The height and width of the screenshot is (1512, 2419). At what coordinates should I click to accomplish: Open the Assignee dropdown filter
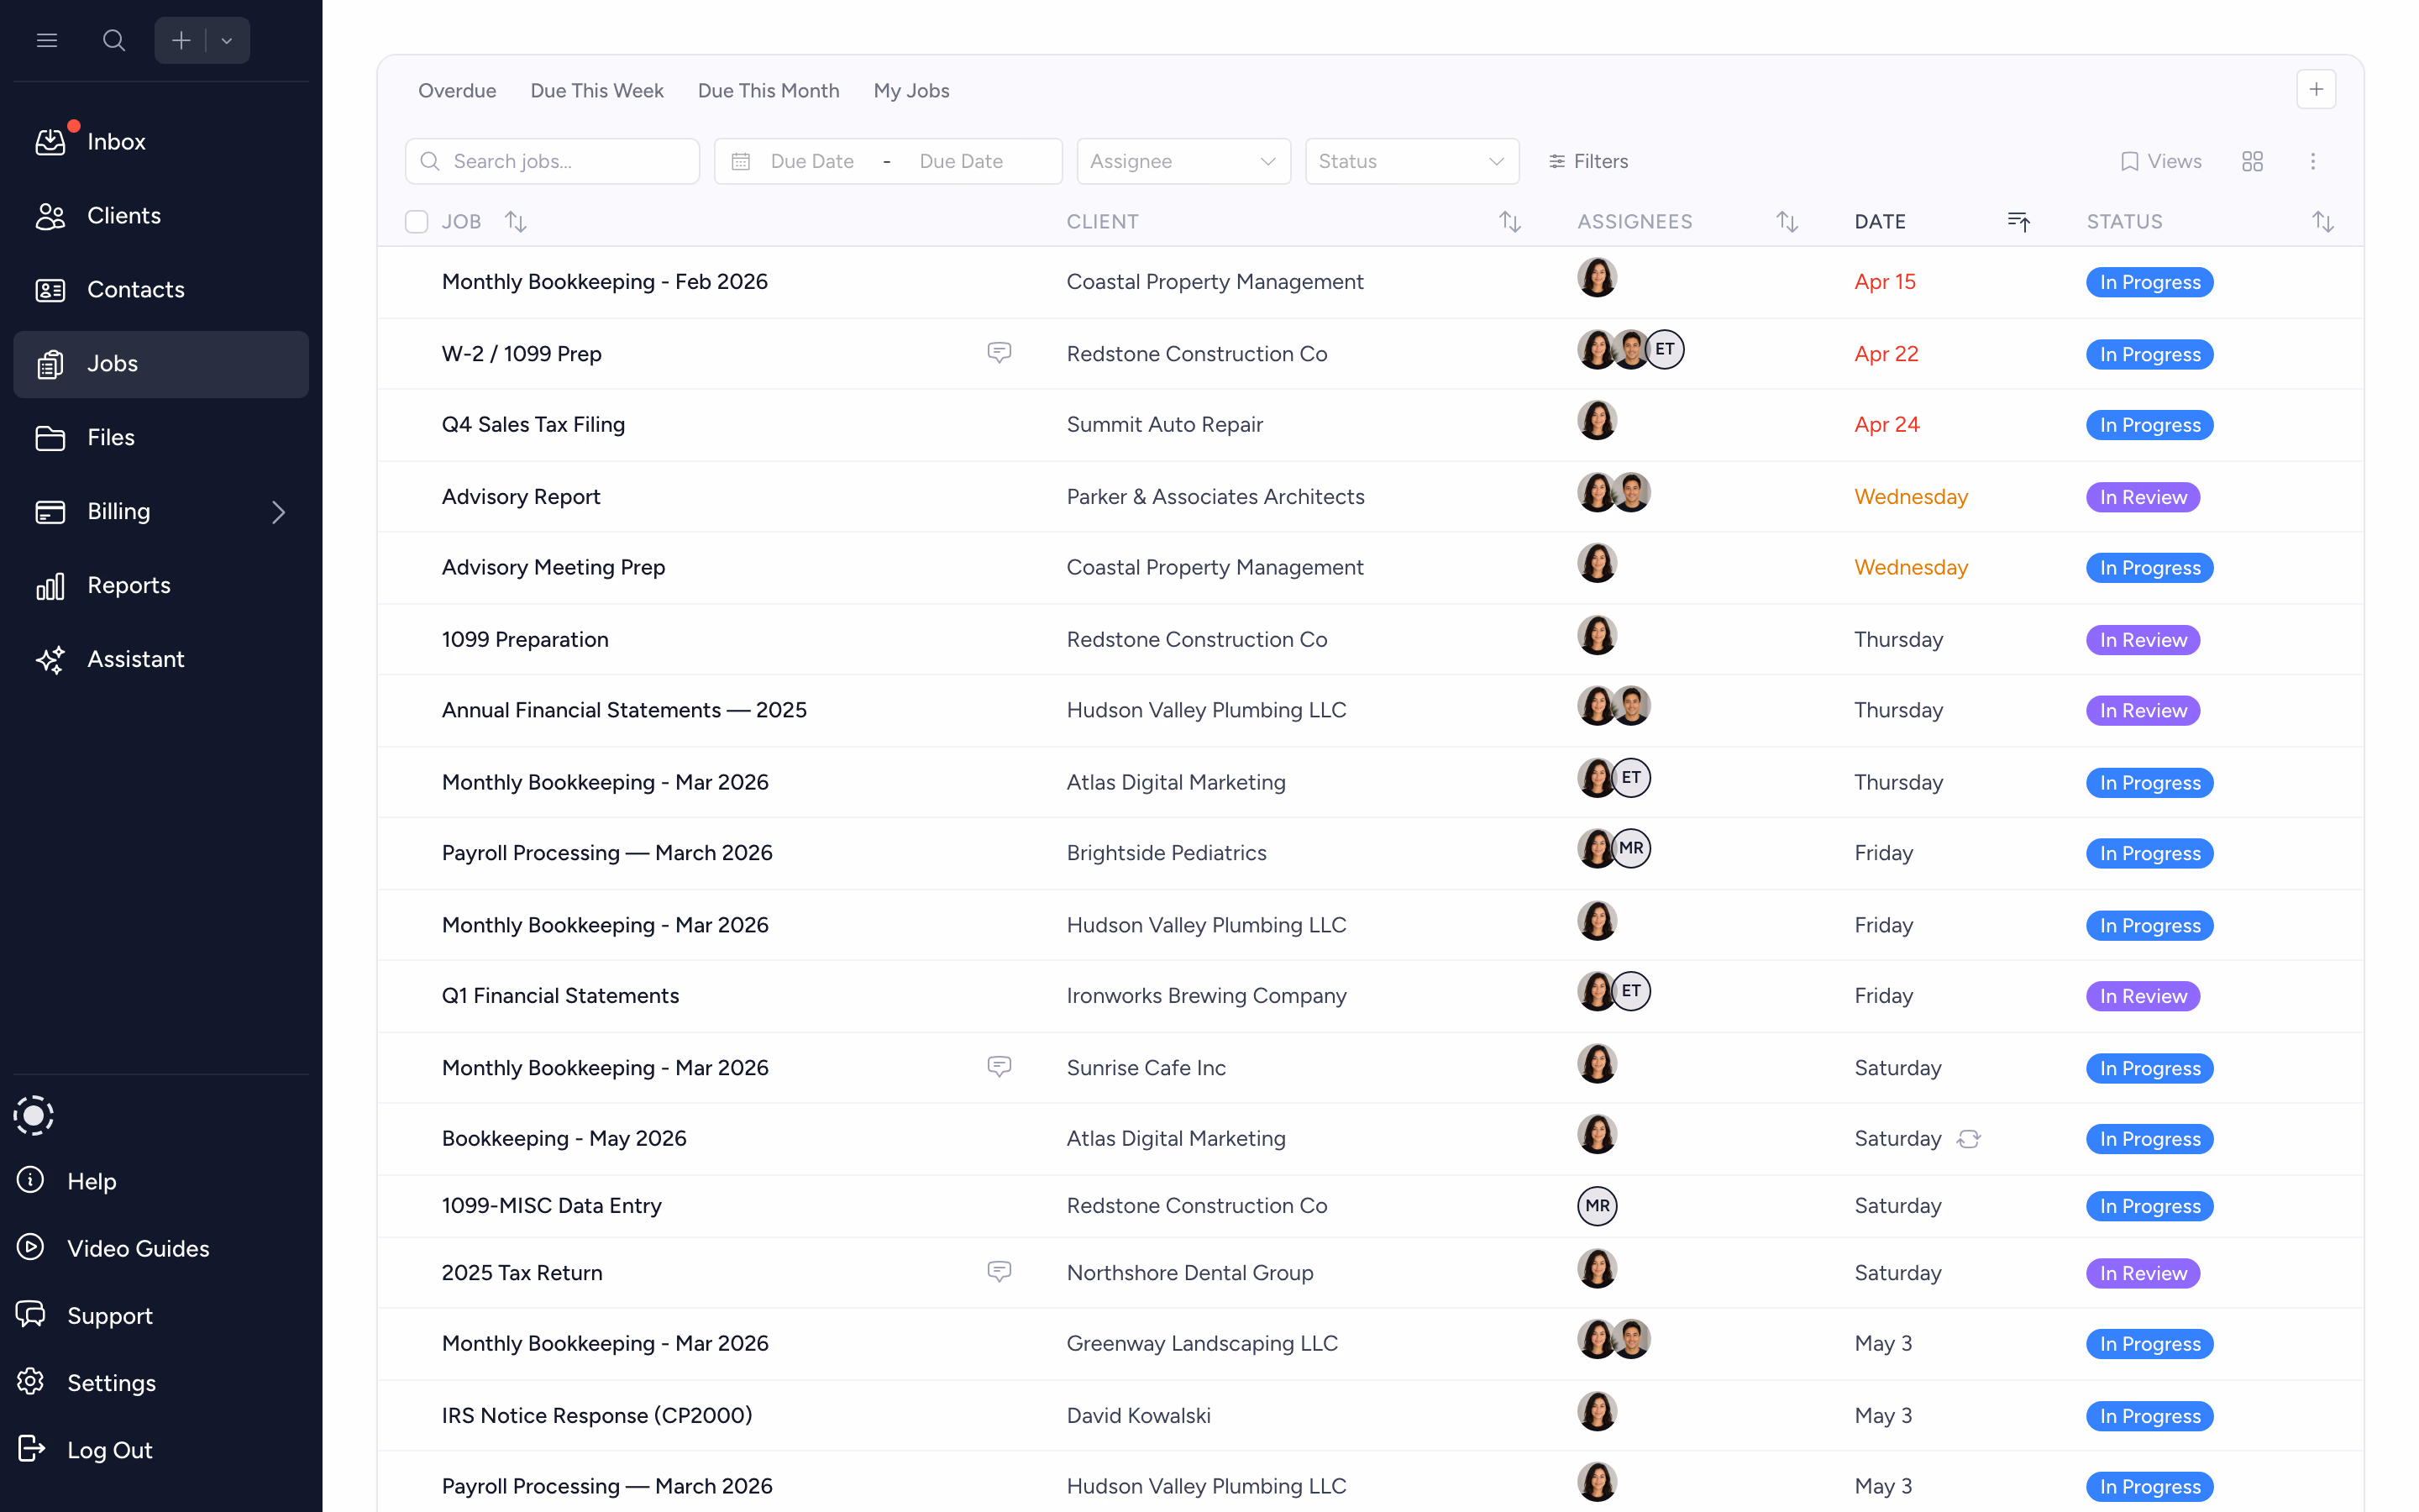tap(1183, 161)
